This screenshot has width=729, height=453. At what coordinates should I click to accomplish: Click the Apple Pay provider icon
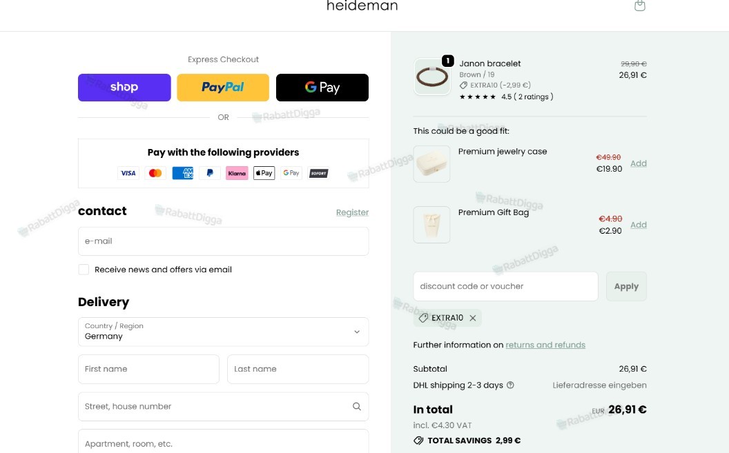[264, 173]
